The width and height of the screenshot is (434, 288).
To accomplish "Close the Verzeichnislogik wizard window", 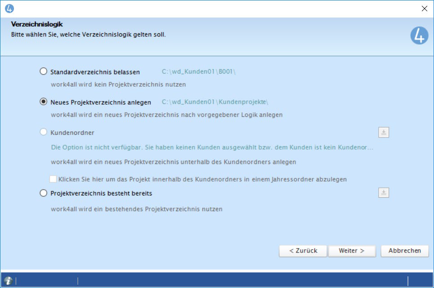I will click(x=424, y=8).
